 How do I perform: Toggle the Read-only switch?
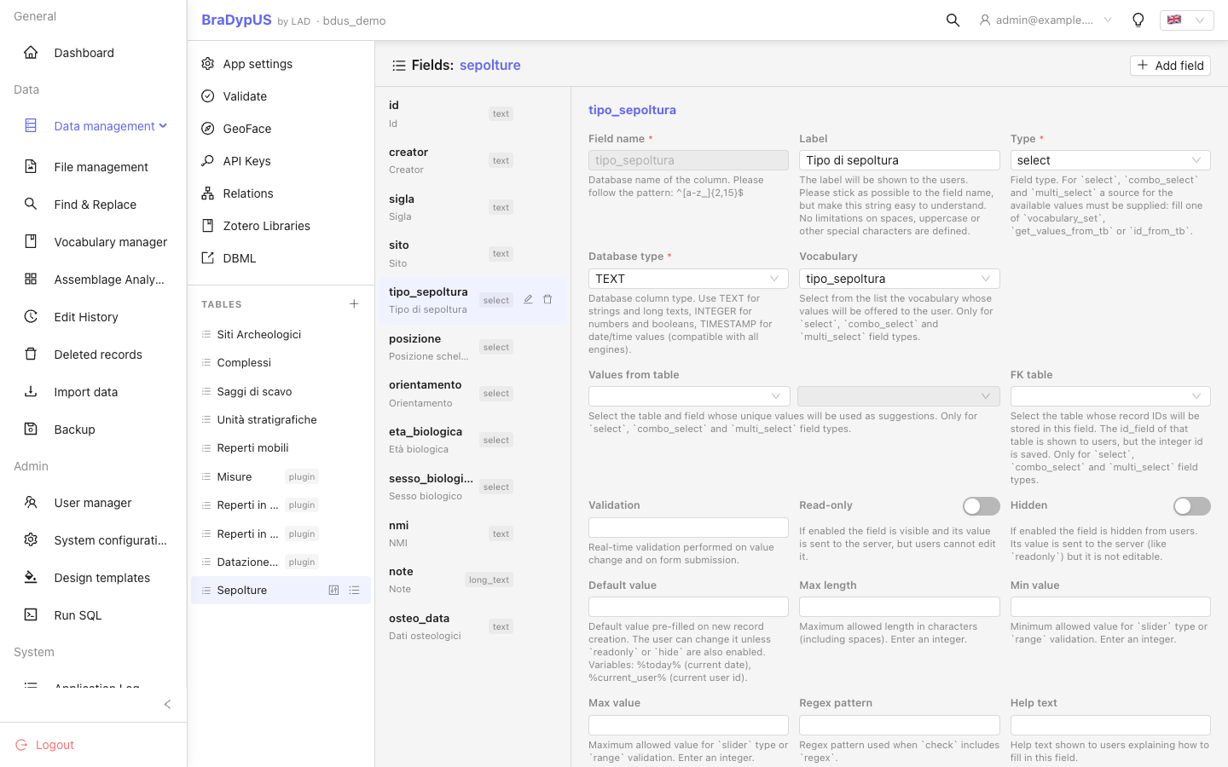pyautogui.click(x=981, y=506)
